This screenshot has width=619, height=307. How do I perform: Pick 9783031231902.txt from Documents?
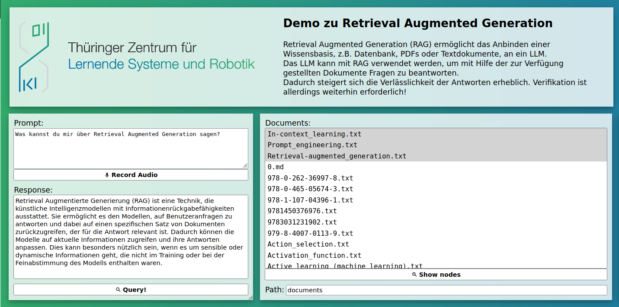click(302, 222)
